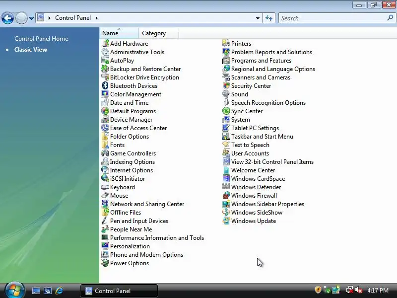
Task: Open the Ease of Access Center icon
Action: (x=105, y=128)
